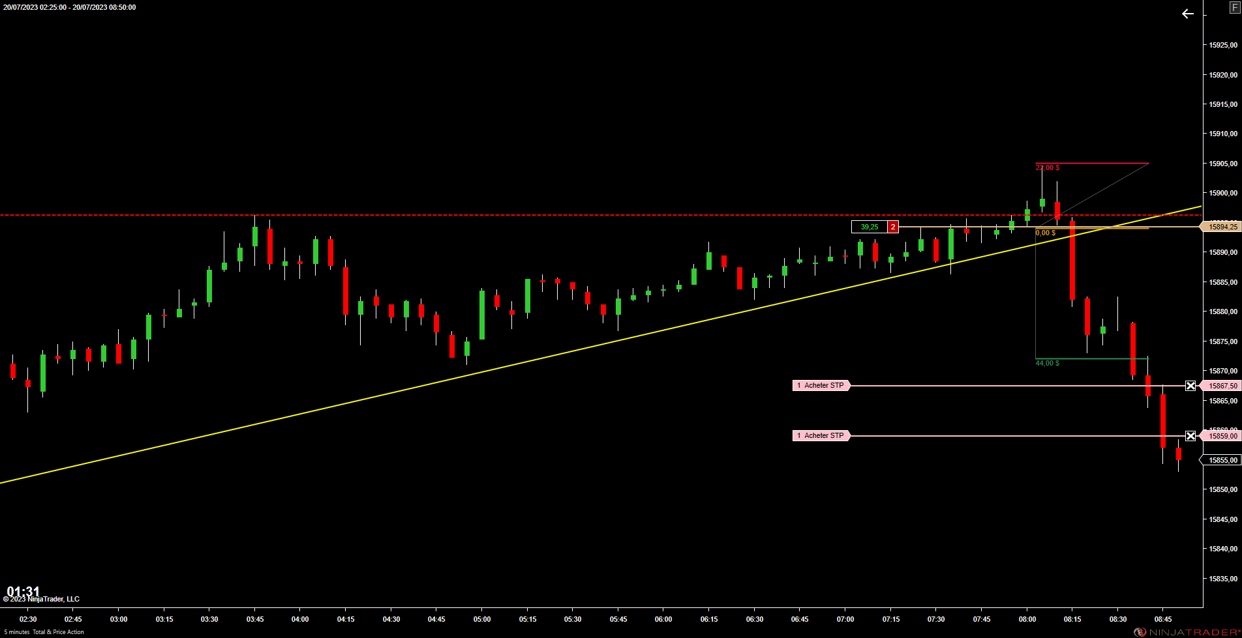The image size is (1242, 638).
Task: Click the 15855,00 current price marker
Action: click(x=1222, y=460)
